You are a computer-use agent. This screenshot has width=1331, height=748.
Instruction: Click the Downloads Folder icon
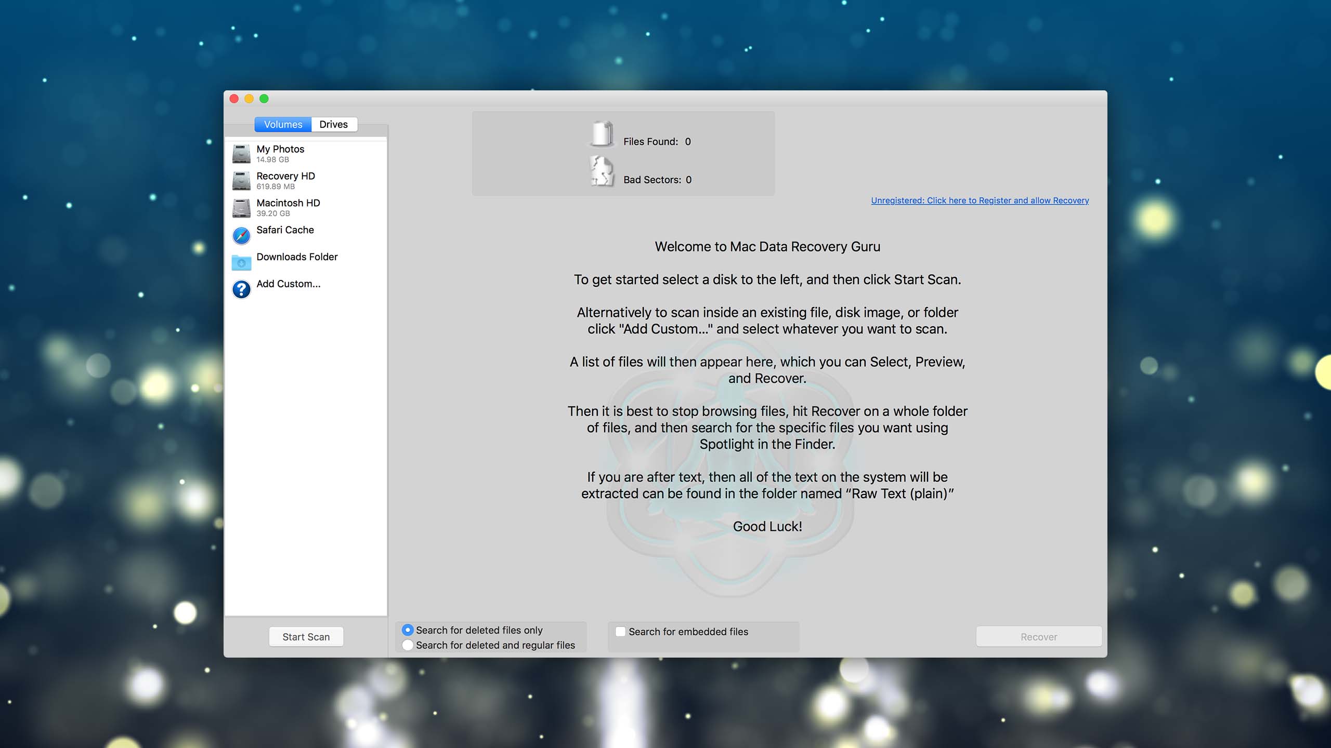point(241,262)
